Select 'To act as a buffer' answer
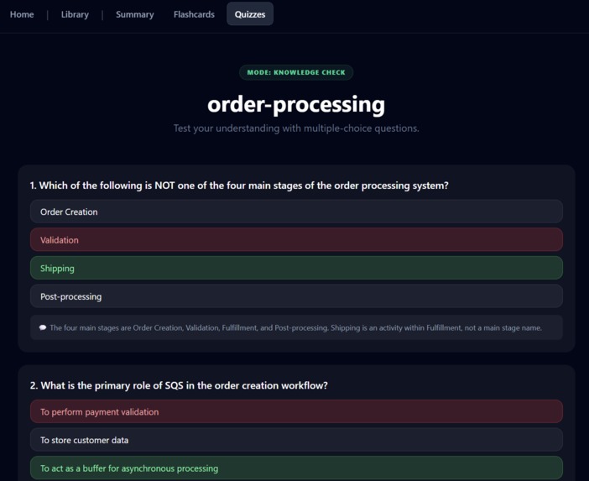The width and height of the screenshot is (589, 481). click(296, 468)
